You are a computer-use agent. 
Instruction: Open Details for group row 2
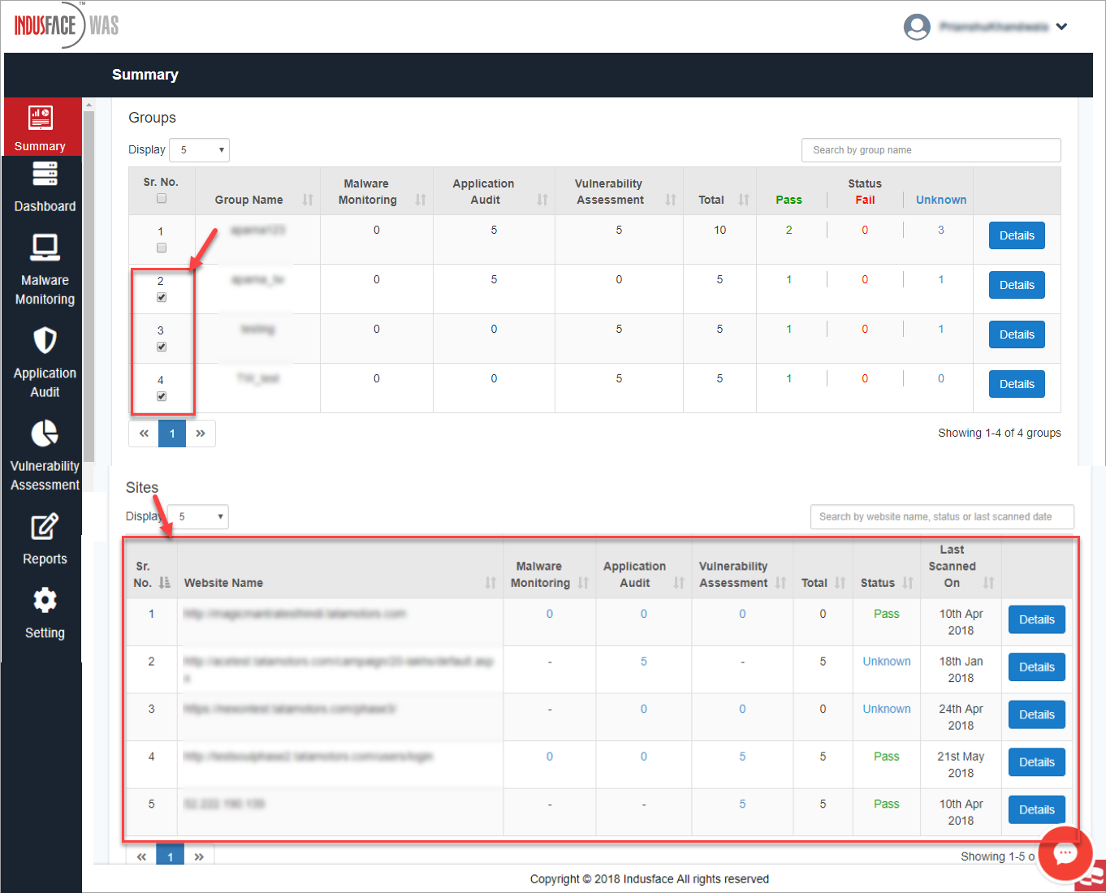point(1017,285)
